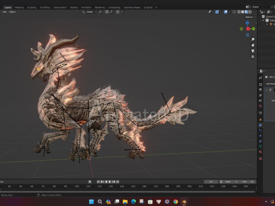The height and width of the screenshot is (206, 275).
Task: Open the snapping options dropdown
Action: [112, 12]
